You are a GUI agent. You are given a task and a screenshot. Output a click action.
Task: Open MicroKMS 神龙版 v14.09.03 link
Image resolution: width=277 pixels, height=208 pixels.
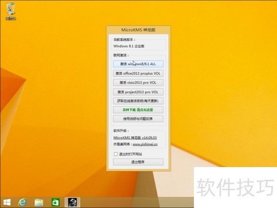coord(135,138)
